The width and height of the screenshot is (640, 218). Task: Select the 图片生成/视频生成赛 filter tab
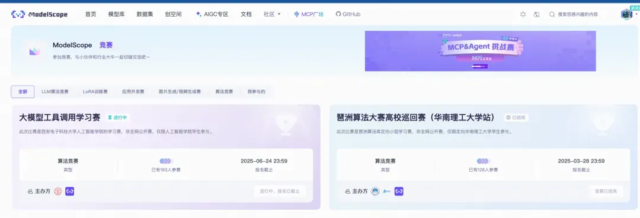[180, 92]
